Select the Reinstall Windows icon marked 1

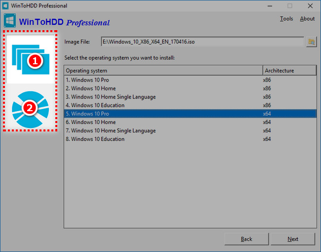(x=31, y=59)
